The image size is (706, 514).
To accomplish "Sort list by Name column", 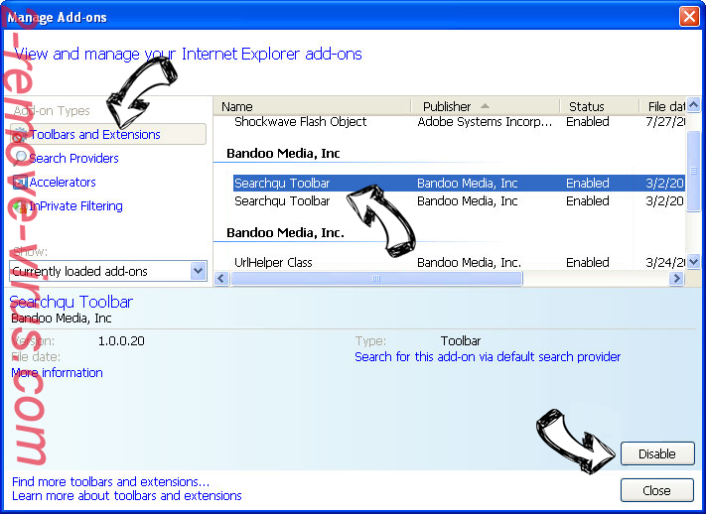I will [x=312, y=107].
